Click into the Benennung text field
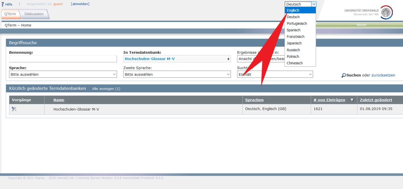 (x=63, y=59)
